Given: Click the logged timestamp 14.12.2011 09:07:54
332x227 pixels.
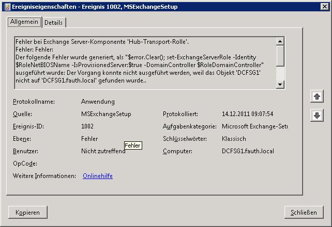Looking at the screenshot, I should pos(248,114).
